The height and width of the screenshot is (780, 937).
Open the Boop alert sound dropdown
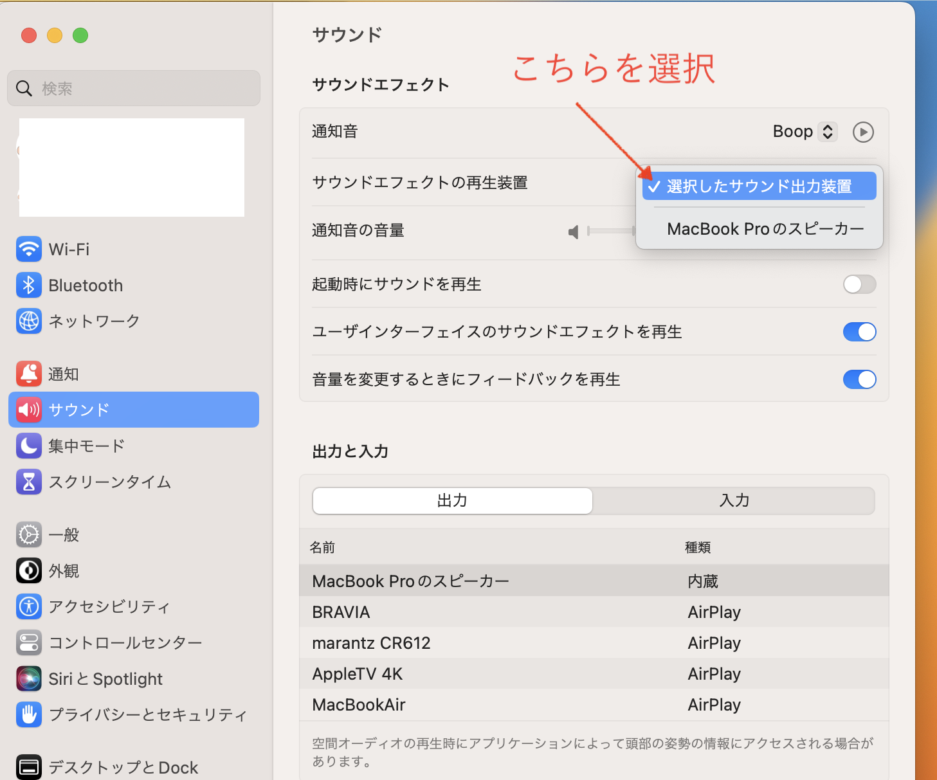pos(805,132)
